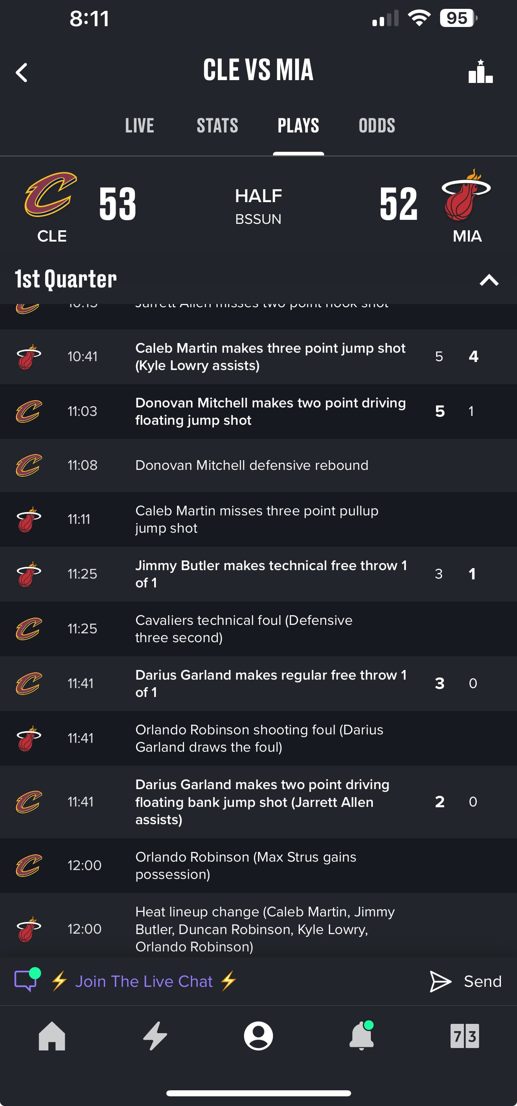Switch to the STATS tab
Image resolution: width=517 pixels, height=1106 pixels.
[217, 126]
